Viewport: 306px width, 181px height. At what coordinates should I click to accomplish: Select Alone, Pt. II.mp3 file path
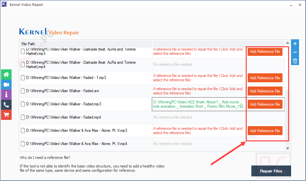click(x=76, y=130)
